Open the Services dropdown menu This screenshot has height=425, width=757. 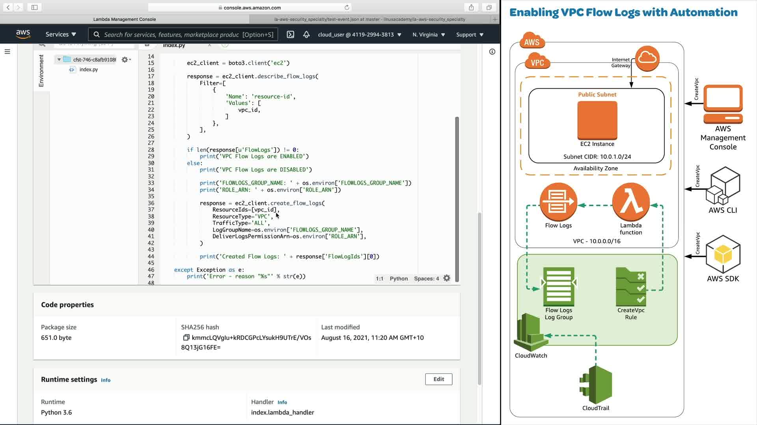61,35
